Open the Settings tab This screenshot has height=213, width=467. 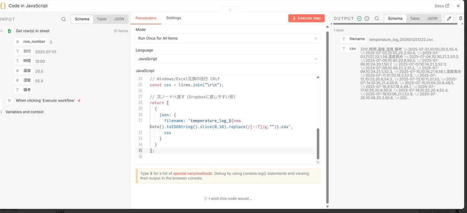(x=174, y=18)
